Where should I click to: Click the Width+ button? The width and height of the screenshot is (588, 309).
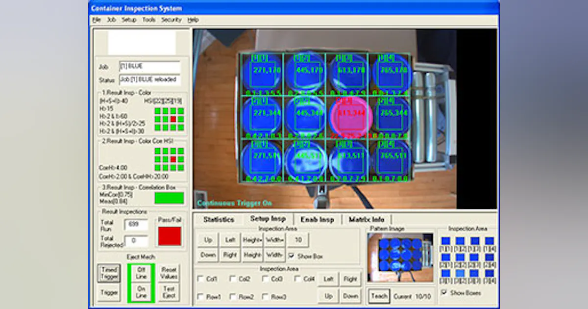[275, 240]
